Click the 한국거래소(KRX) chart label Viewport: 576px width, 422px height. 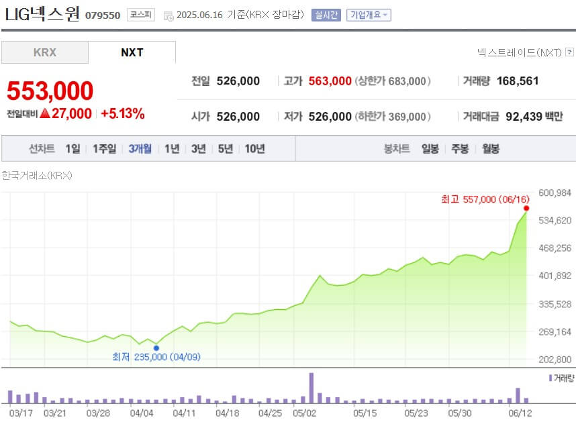click(37, 175)
